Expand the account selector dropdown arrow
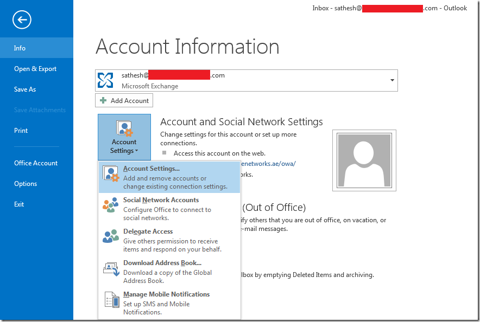The image size is (480, 322). [392, 80]
